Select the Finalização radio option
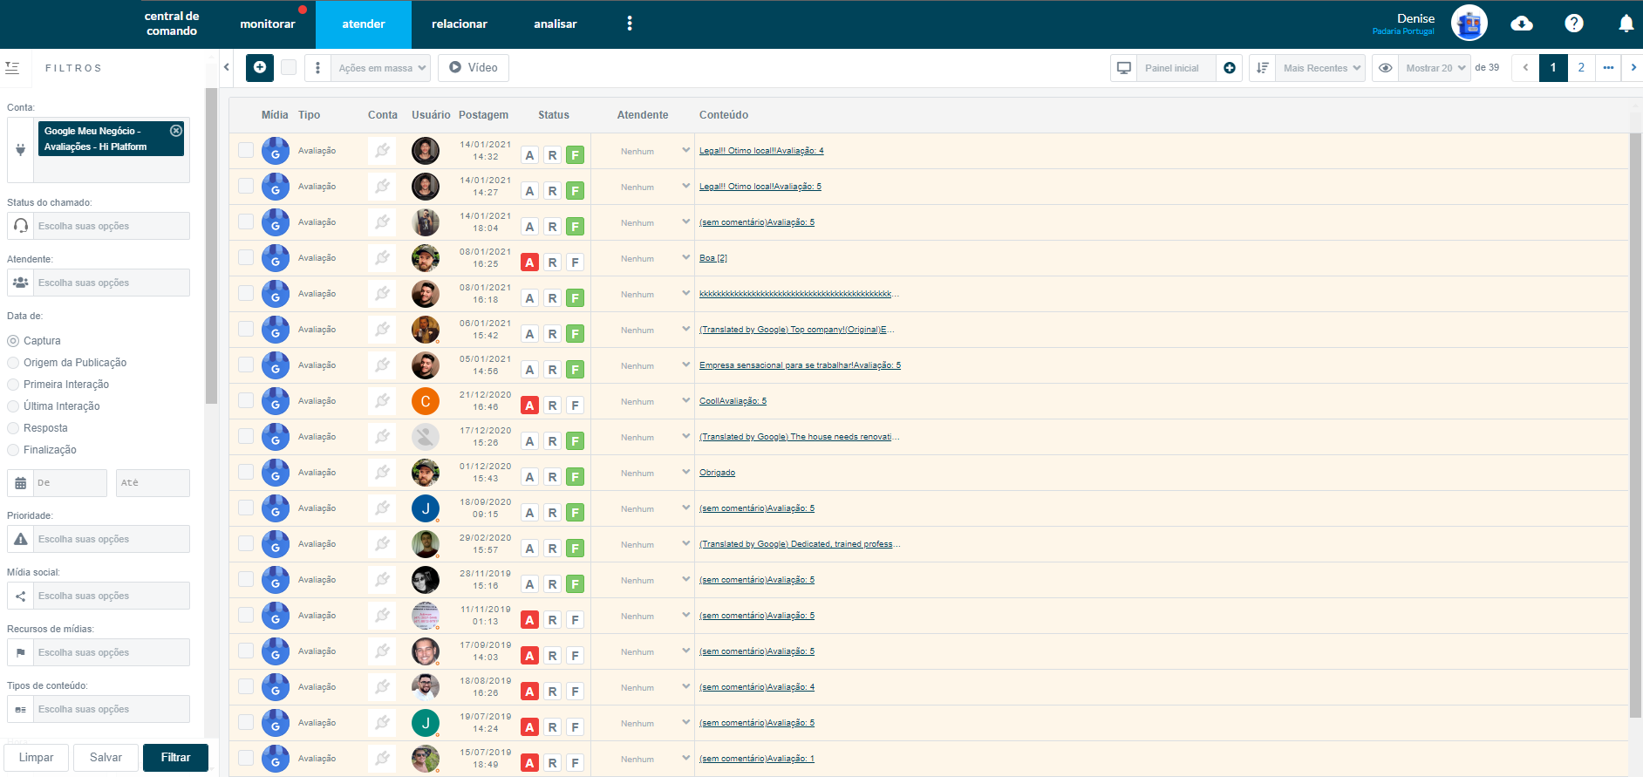This screenshot has width=1643, height=777. 13,450
